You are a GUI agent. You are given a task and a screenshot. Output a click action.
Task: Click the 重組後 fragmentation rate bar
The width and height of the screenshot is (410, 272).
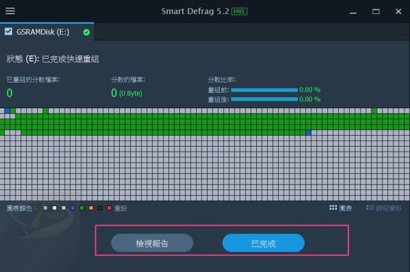(264, 99)
